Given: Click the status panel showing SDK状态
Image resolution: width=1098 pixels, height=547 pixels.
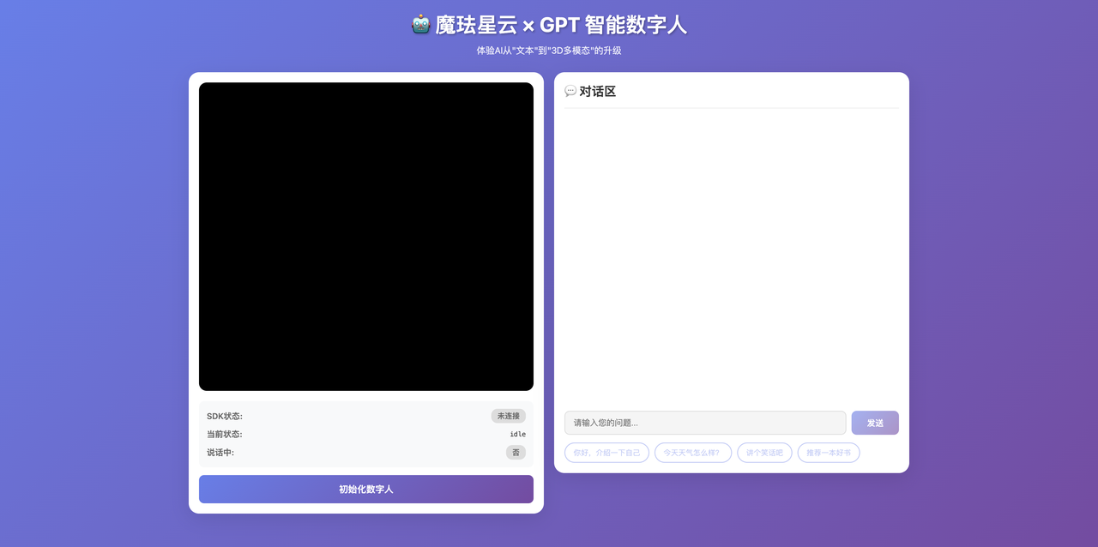Looking at the screenshot, I should click(365, 434).
